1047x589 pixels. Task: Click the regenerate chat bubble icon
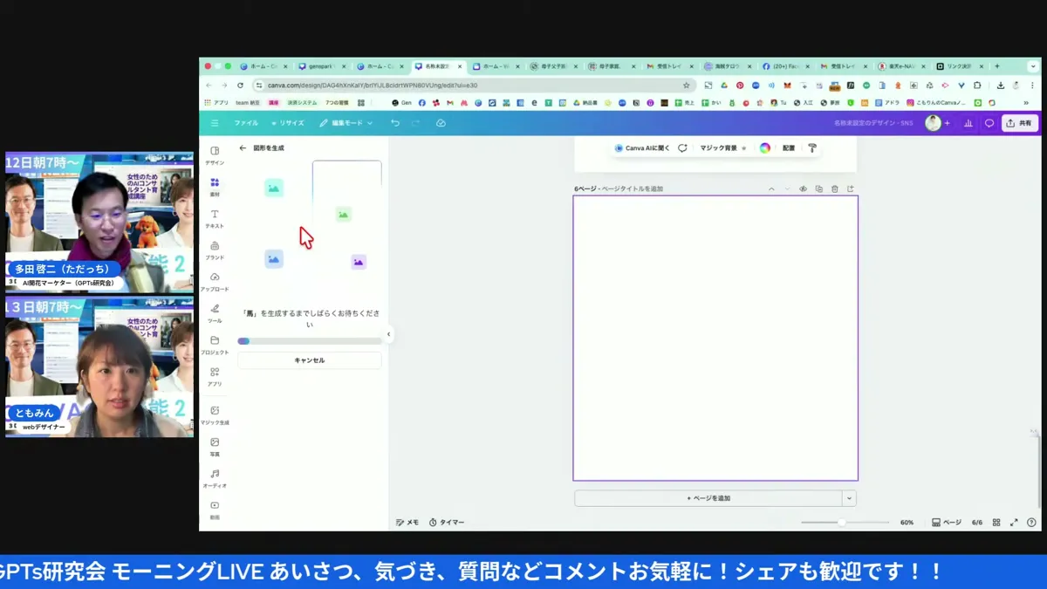tap(682, 148)
